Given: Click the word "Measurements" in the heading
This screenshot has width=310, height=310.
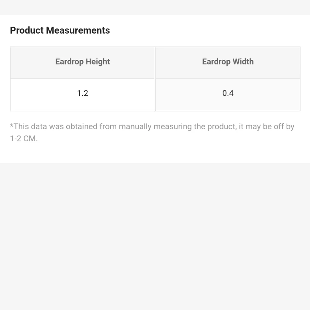Looking at the screenshot, I should click(x=78, y=30).
